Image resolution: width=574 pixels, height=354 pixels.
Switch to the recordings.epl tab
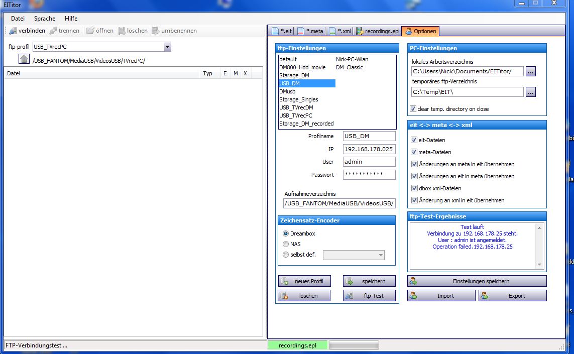[378, 31]
